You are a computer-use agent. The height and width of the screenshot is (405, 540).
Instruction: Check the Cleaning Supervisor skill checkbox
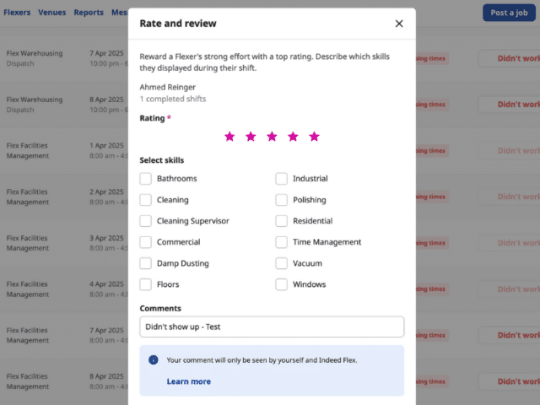[146, 221]
